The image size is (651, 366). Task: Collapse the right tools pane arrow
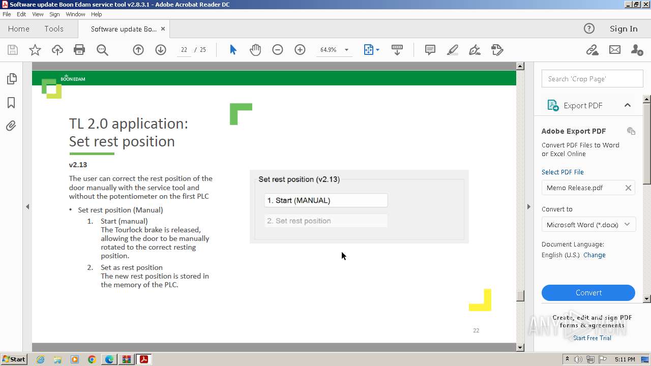point(528,207)
